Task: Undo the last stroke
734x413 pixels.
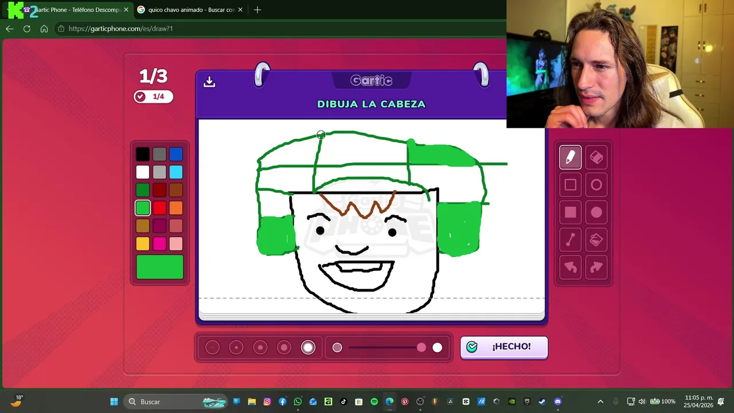Action: click(x=570, y=267)
